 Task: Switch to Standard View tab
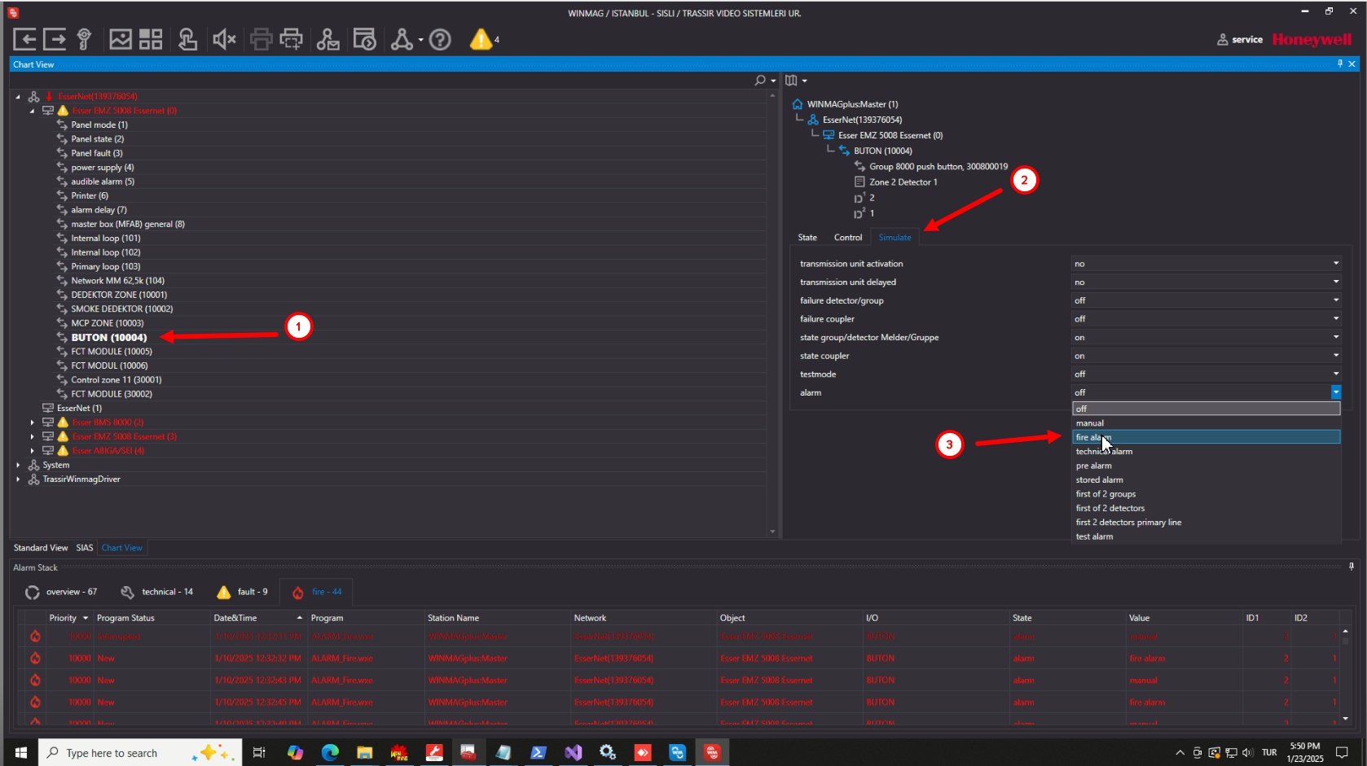(x=41, y=548)
